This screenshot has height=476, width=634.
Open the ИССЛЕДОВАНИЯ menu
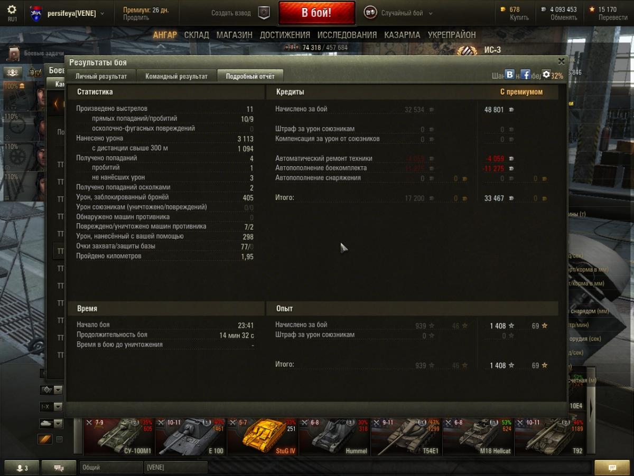click(x=347, y=35)
